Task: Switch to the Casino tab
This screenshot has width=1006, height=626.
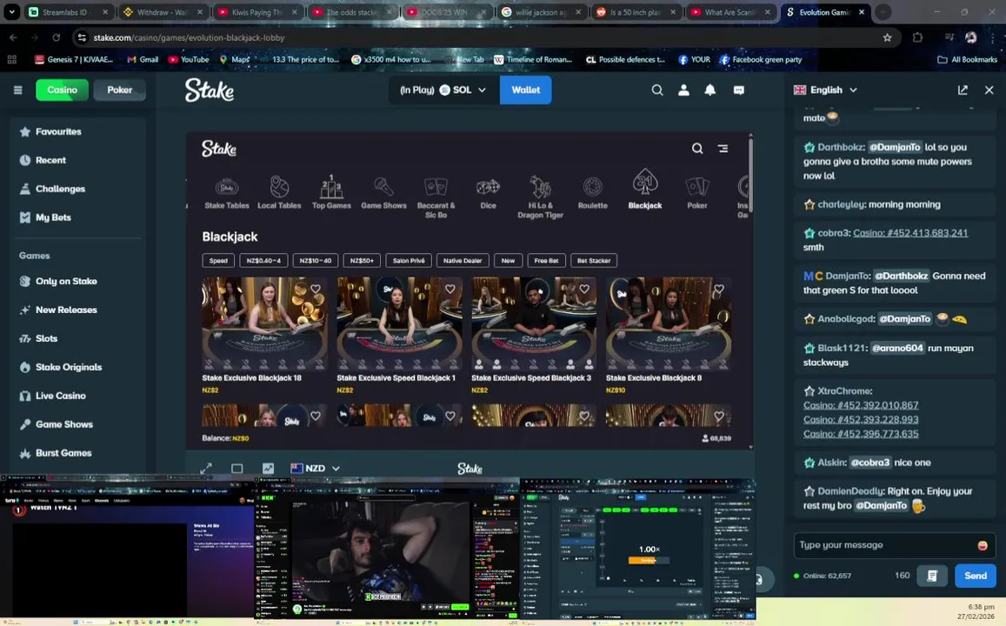Action: tap(63, 90)
